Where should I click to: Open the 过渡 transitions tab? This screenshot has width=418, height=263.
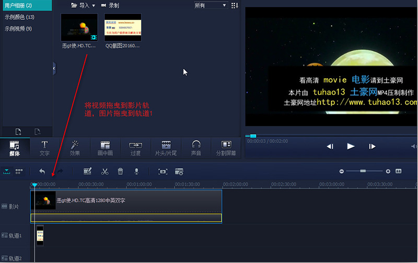pyautogui.click(x=135, y=148)
